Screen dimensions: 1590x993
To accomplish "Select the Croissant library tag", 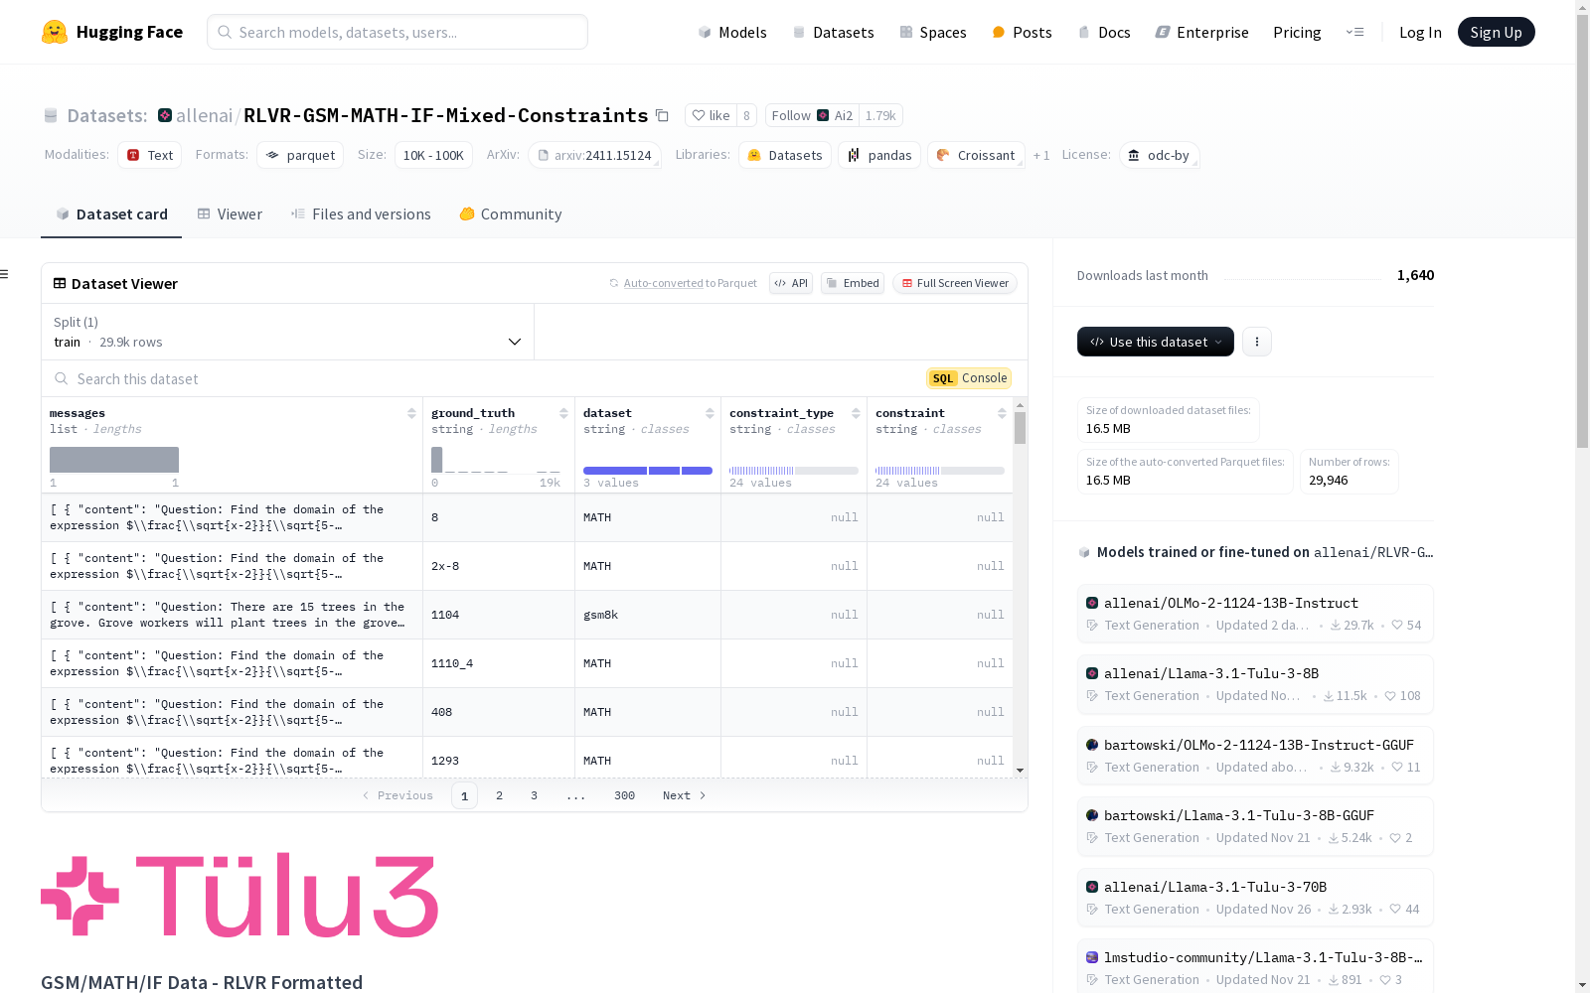I will (x=976, y=155).
